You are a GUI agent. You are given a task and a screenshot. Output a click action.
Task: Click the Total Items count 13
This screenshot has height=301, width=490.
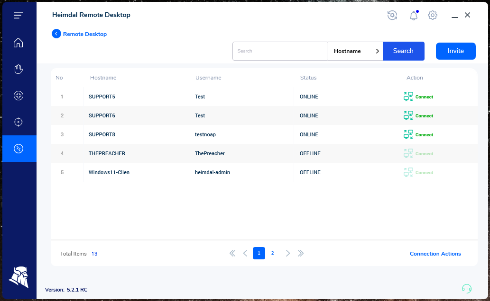94,254
